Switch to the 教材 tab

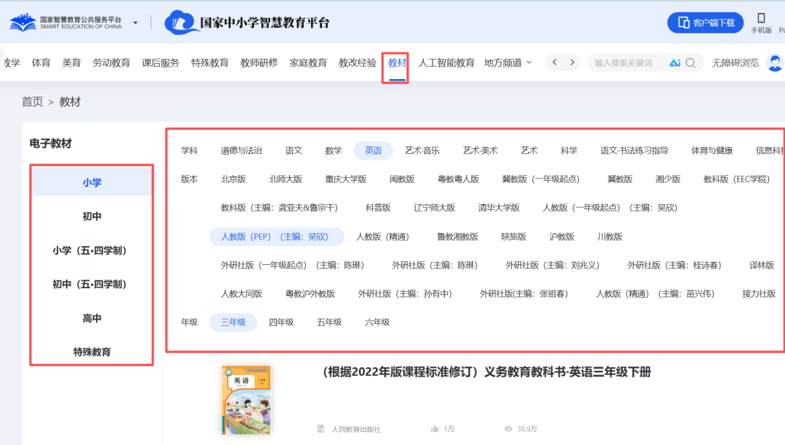(395, 62)
